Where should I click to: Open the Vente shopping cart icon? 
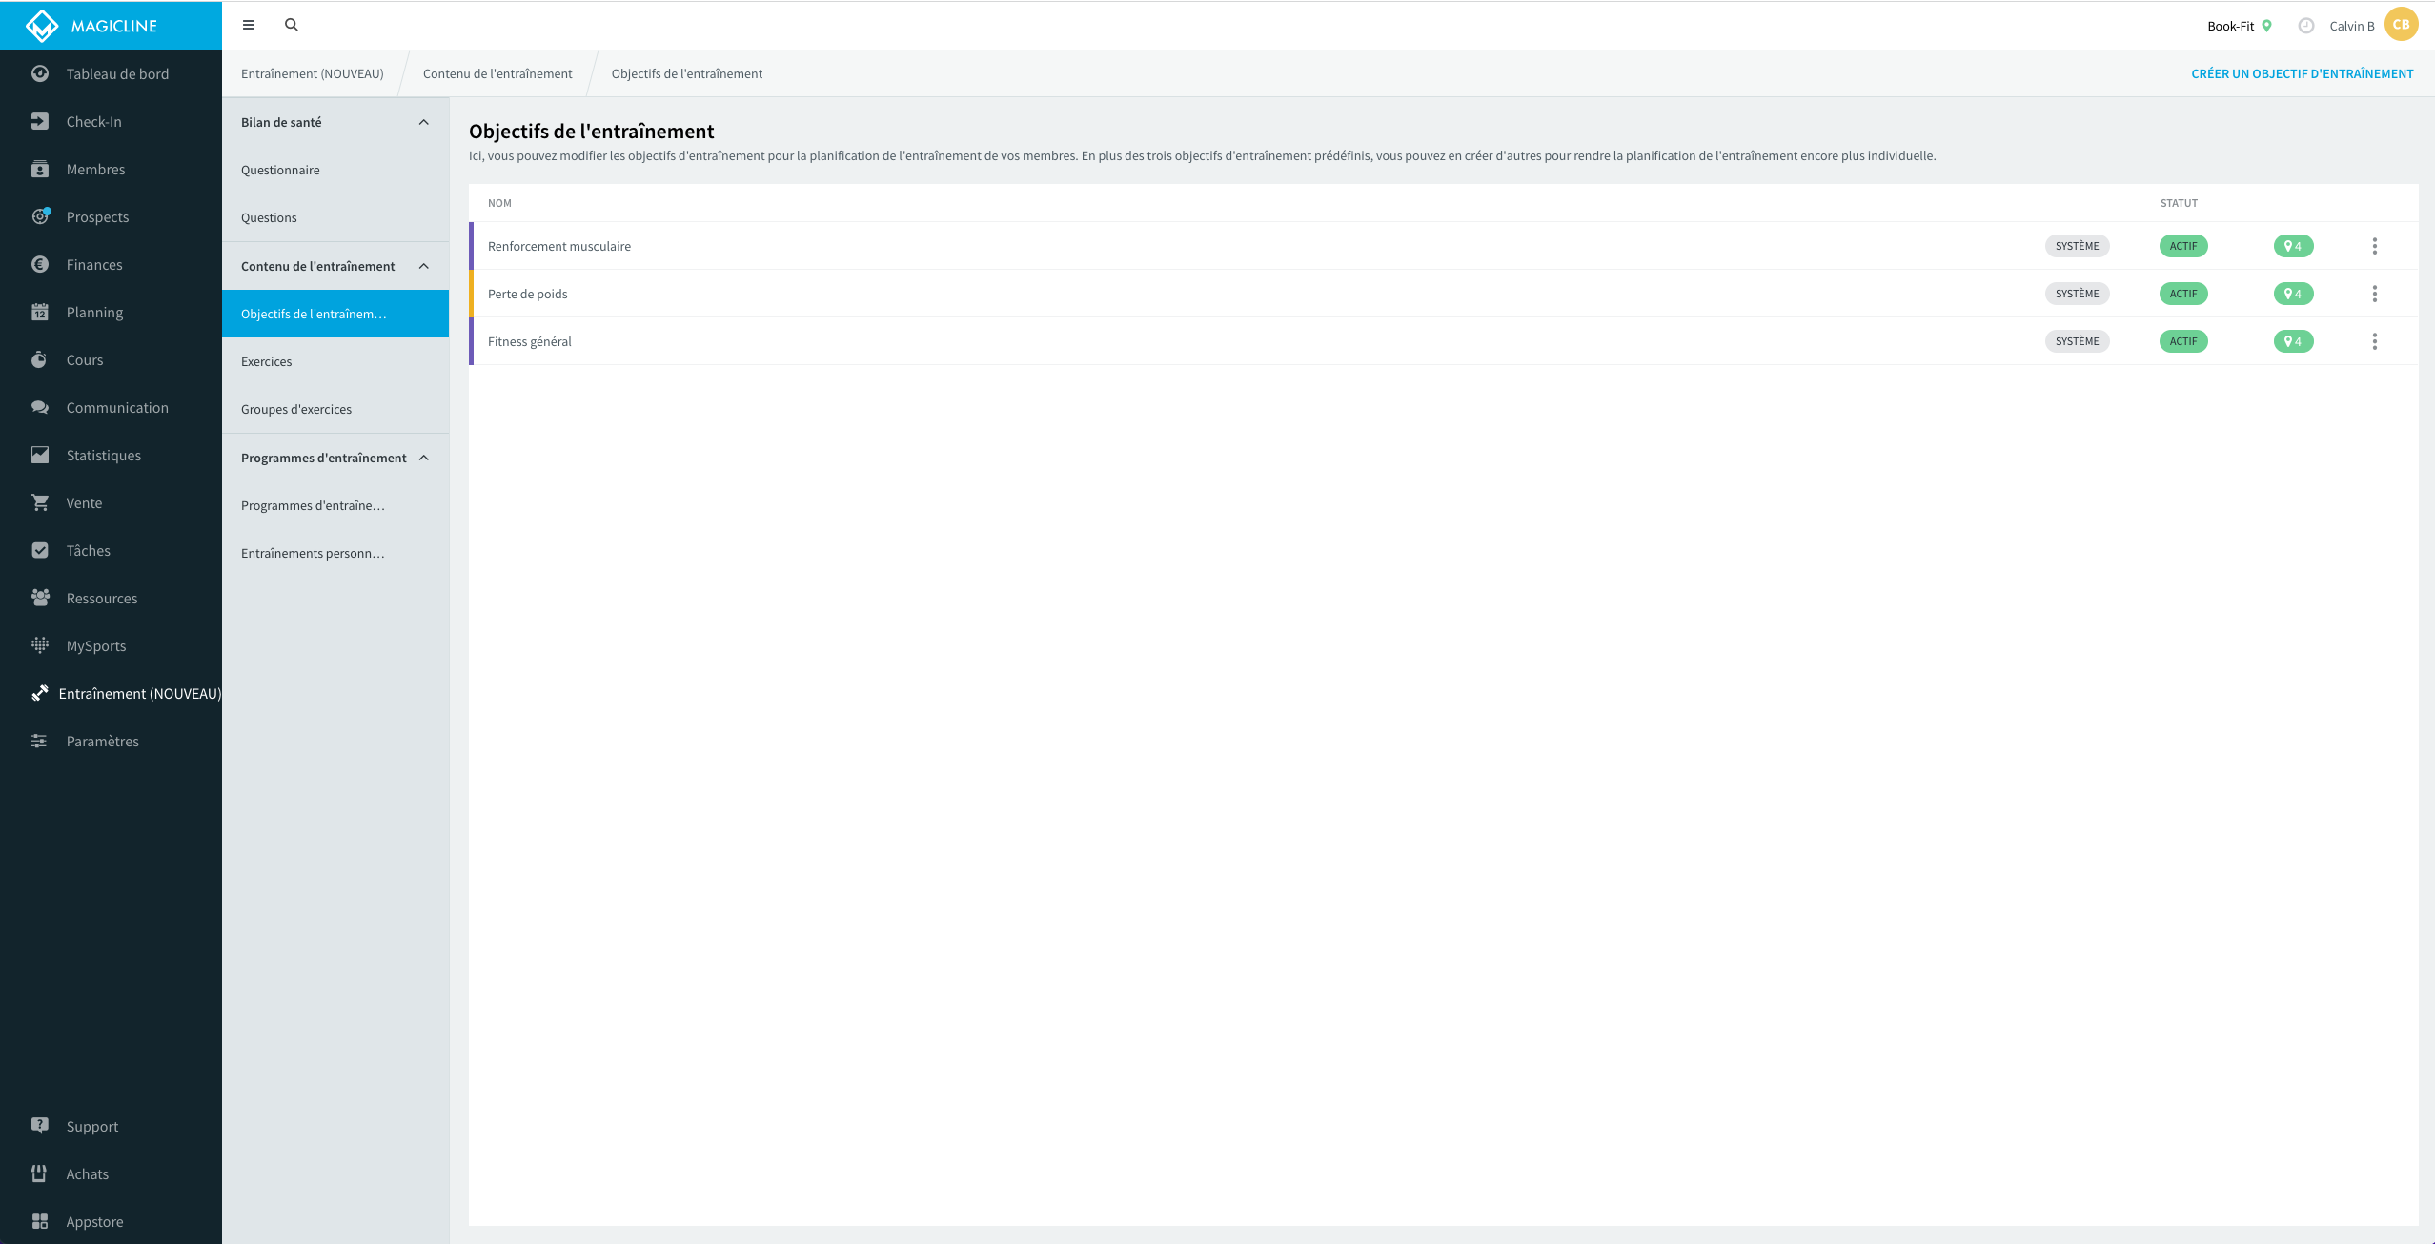tap(40, 502)
